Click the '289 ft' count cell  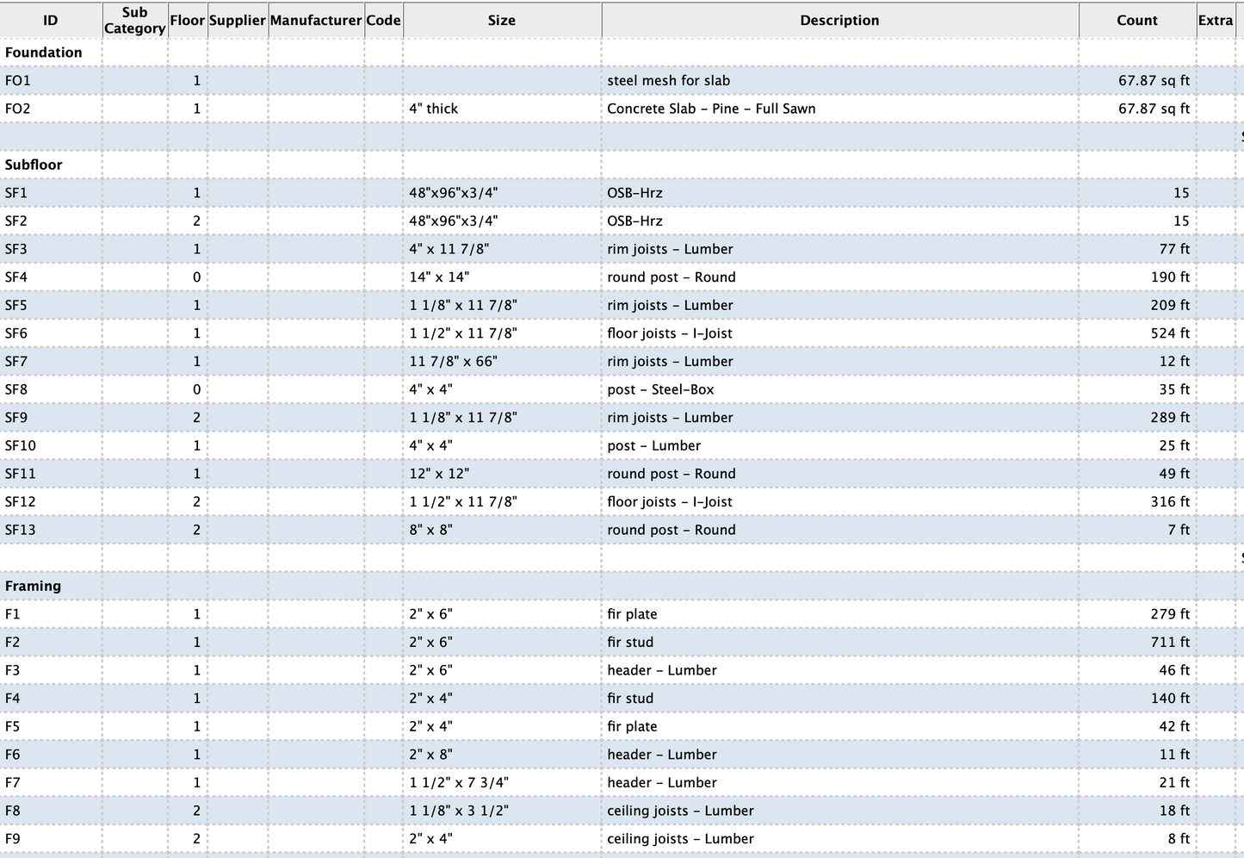coord(1170,418)
